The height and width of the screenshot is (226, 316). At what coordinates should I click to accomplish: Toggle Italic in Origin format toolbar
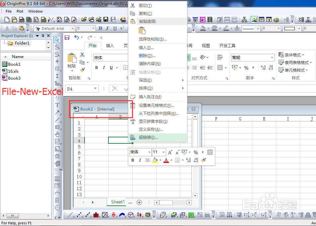point(107,29)
